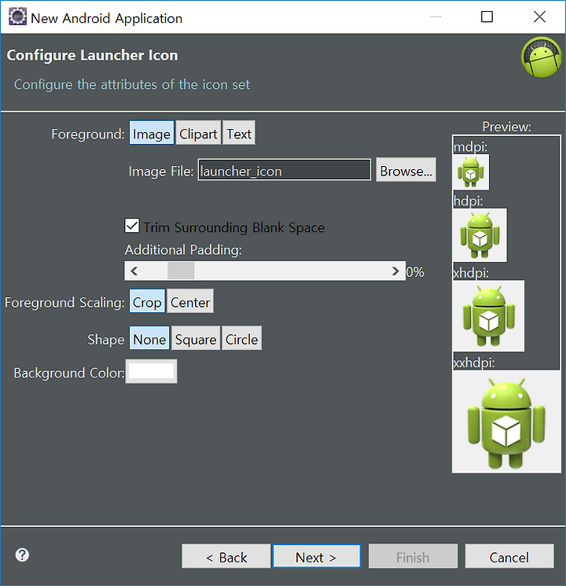Image resolution: width=566 pixels, height=586 pixels.
Task: Select Clipart as foreground type
Action: pyautogui.click(x=198, y=134)
